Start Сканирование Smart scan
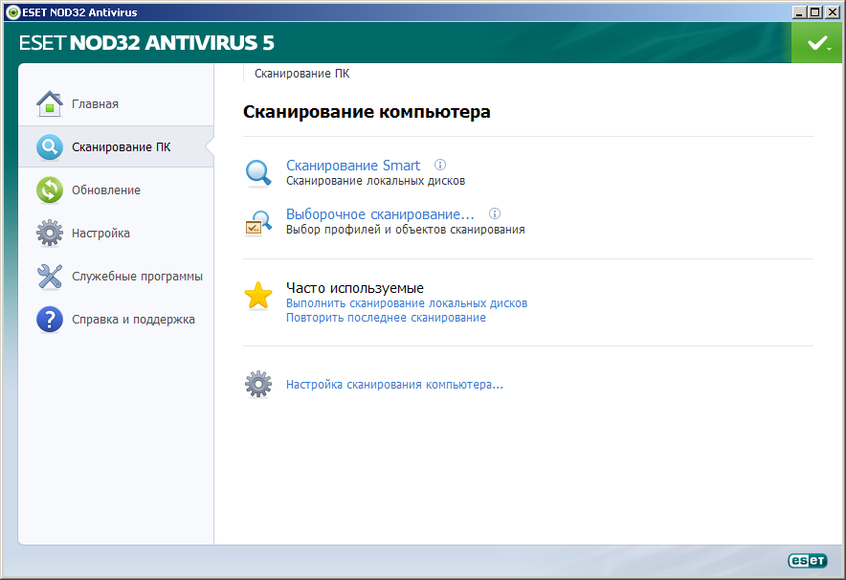 pos(352,166)
